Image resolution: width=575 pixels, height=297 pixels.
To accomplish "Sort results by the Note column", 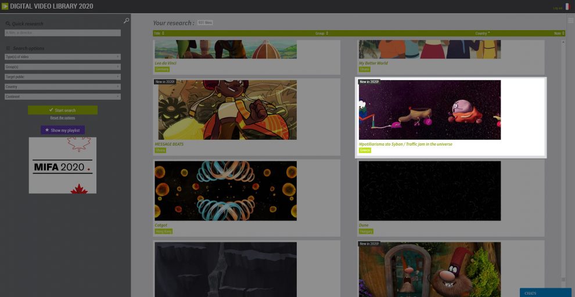I will (x=558, y=34).
